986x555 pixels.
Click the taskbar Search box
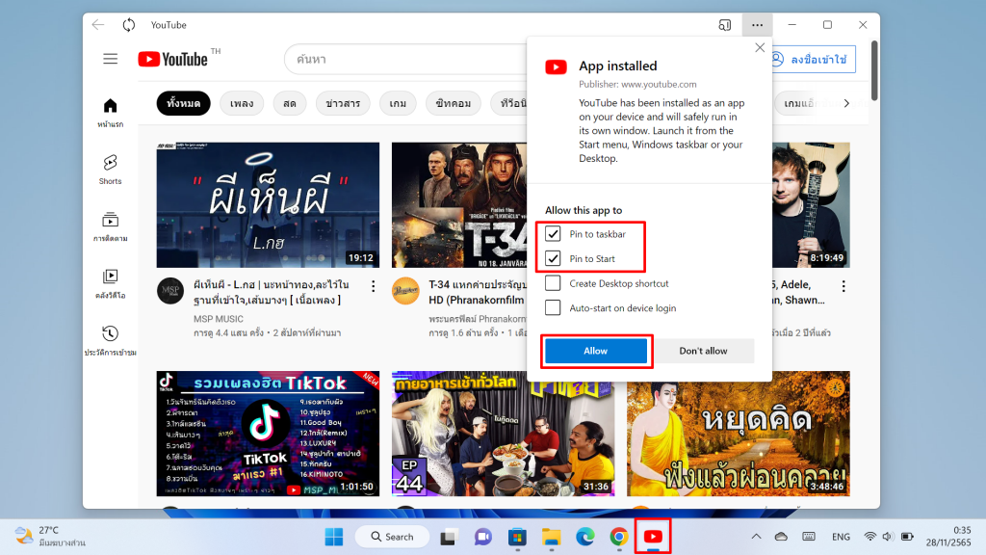click(393, 537)
